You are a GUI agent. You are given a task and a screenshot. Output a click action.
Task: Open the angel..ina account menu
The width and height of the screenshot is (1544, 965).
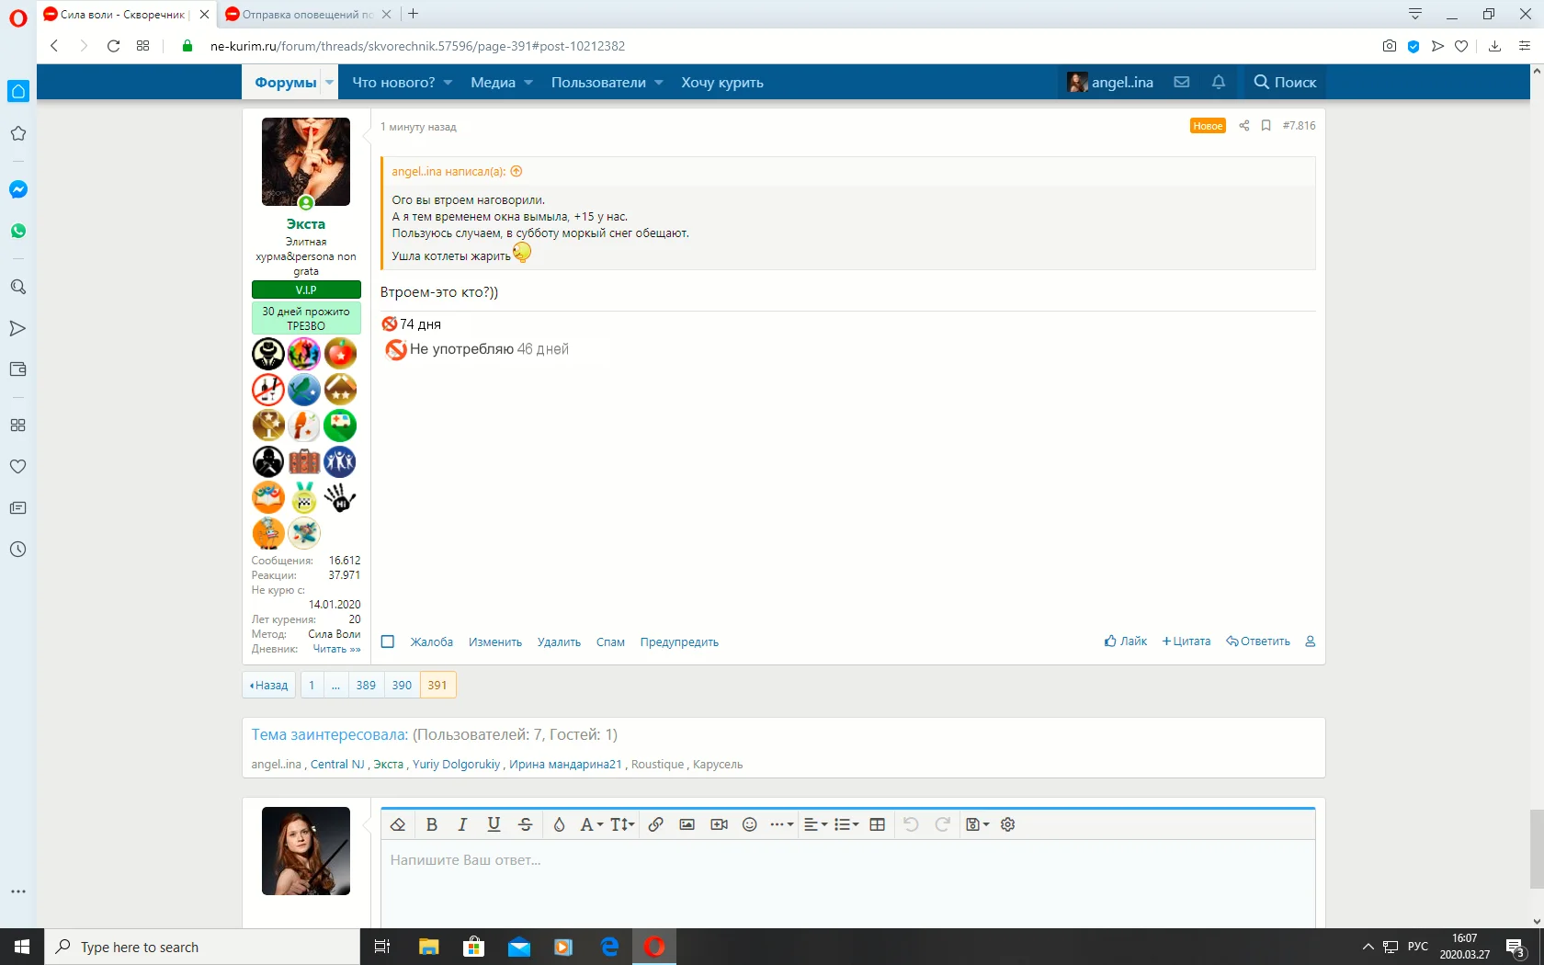tap(1110, 82)
